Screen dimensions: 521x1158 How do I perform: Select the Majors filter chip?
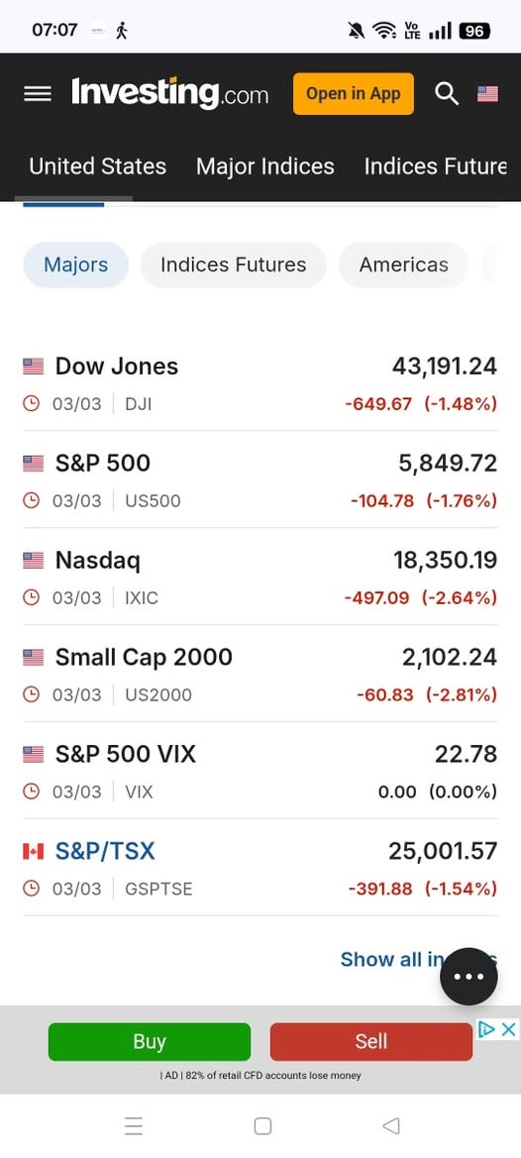(x=76, y=264)
